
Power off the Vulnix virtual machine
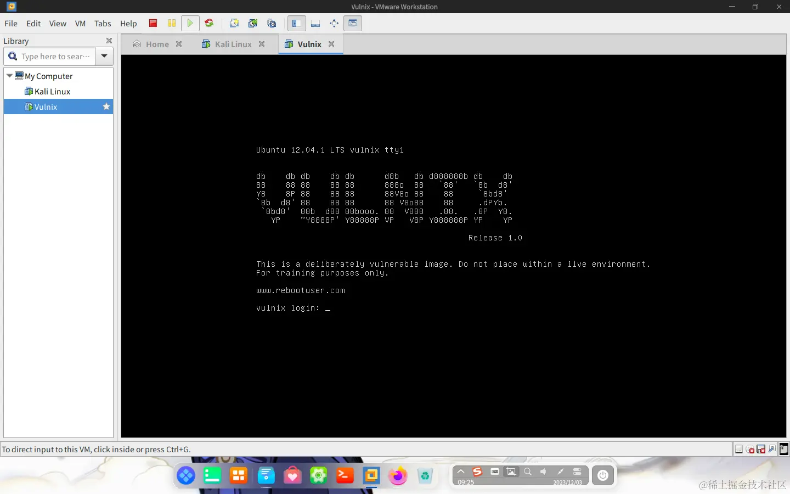point(153,23)
